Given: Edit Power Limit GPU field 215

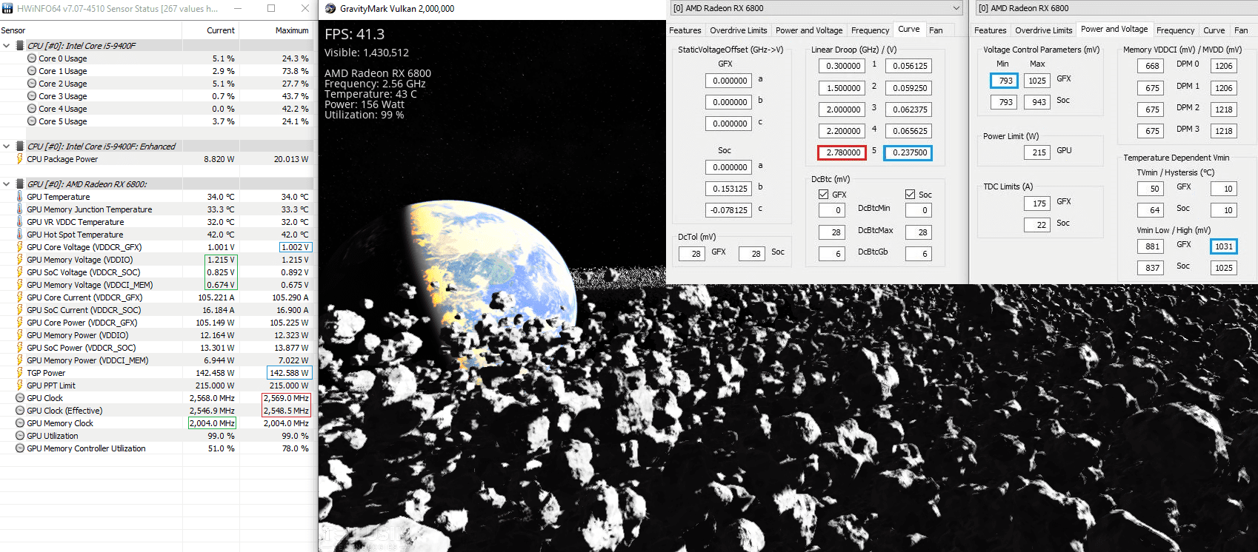Looking at the screenshot, I should click(1036, 152).
